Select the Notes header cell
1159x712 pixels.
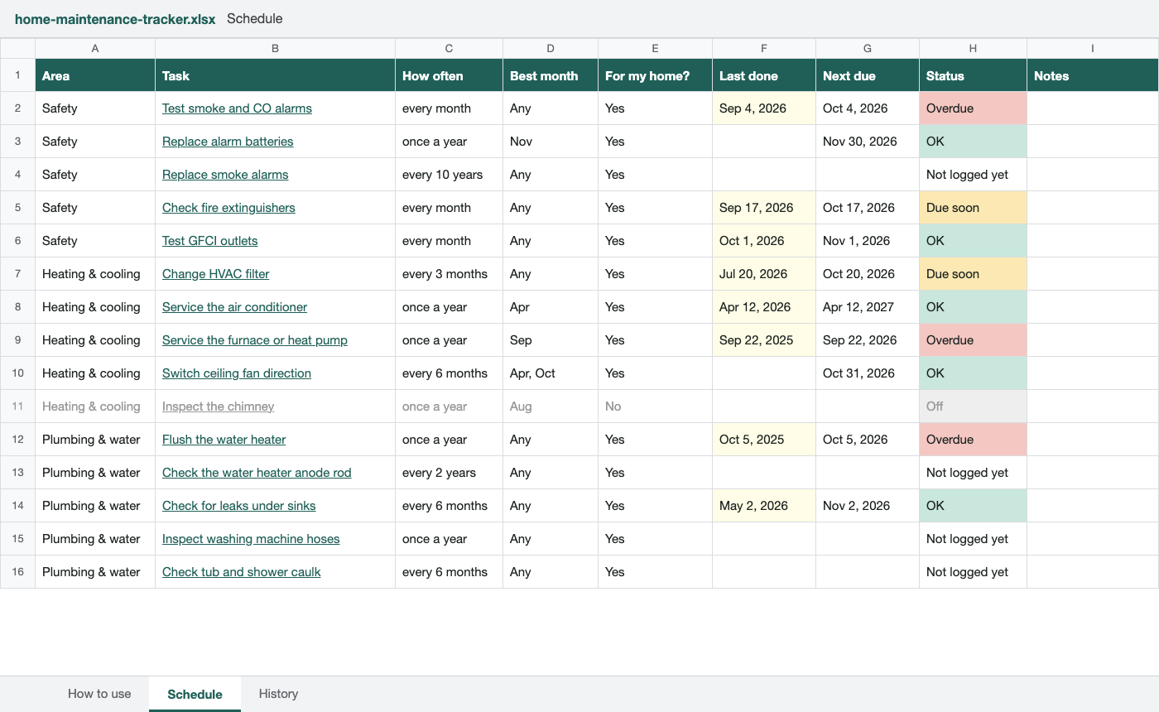coord(1093,75)
